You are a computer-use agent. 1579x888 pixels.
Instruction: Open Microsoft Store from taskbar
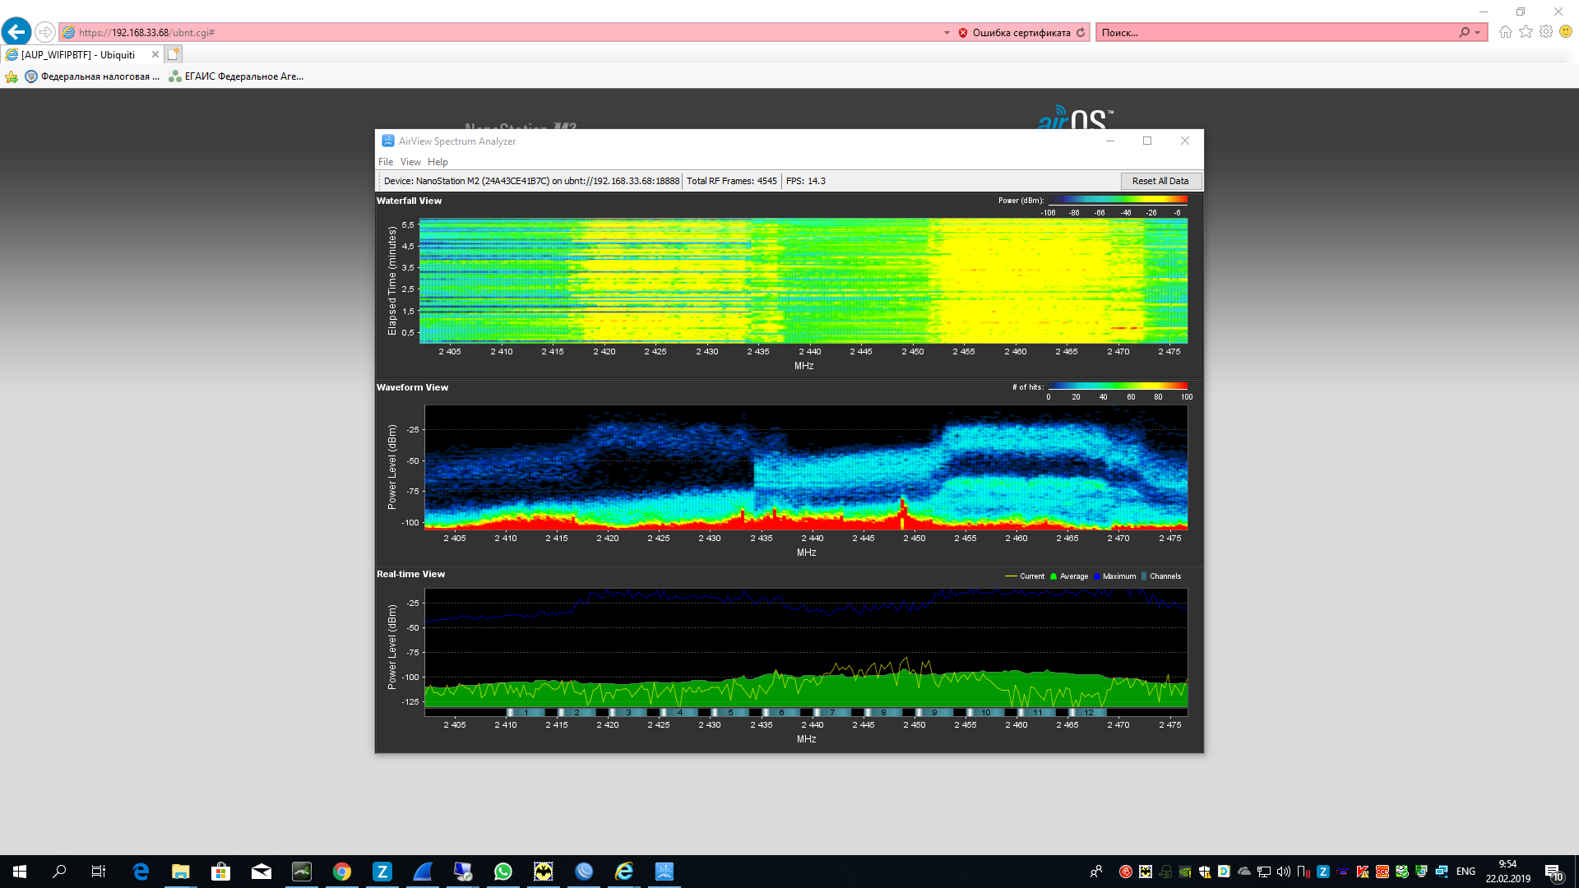(x=220, y=872)
